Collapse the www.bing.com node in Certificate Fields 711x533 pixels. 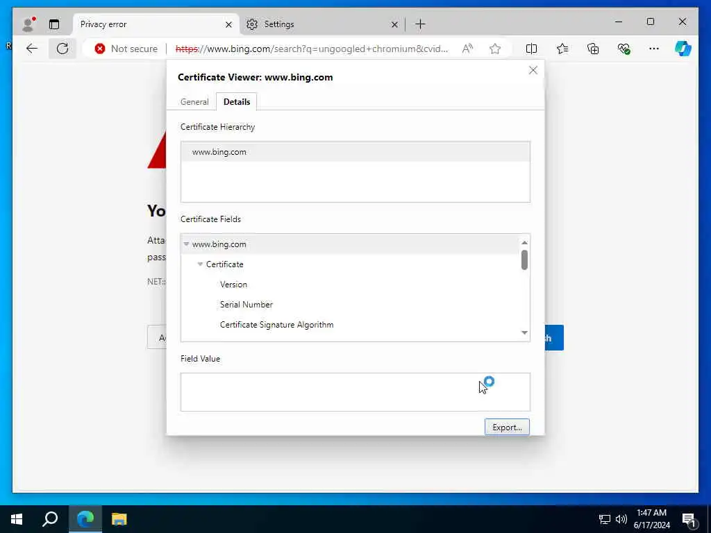click(x=186, y=244)
